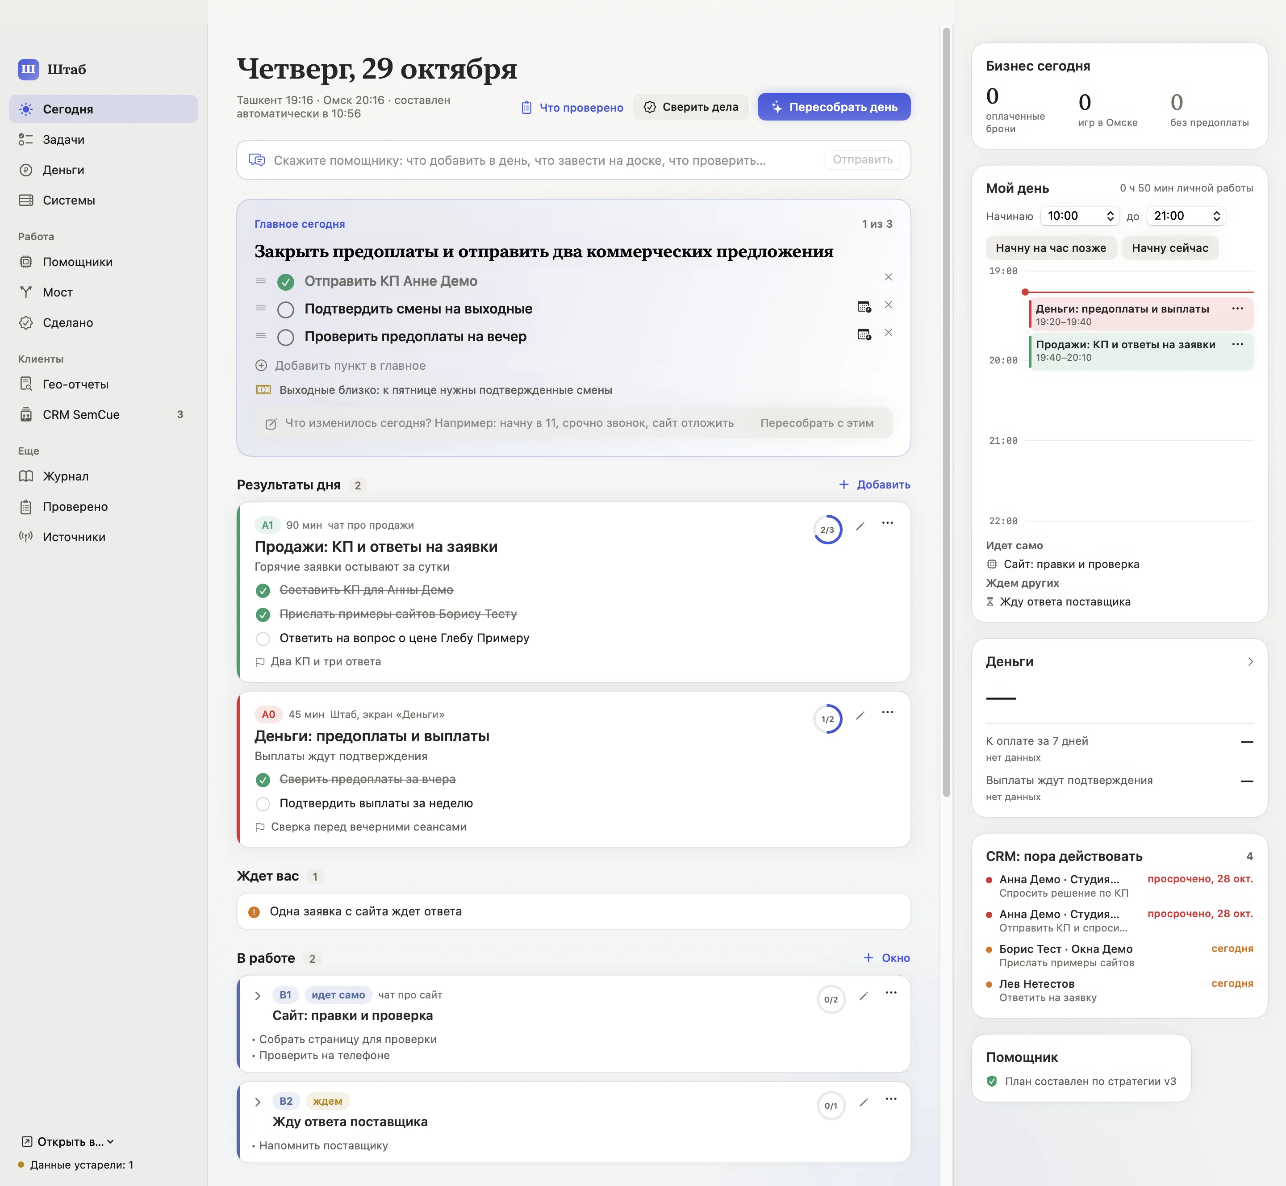The width and height of the screenshot is (1286, 1186).
Task: Edit the Продажи: КП и ответы card
Action: pyautogui.click(x=860, y=526)
